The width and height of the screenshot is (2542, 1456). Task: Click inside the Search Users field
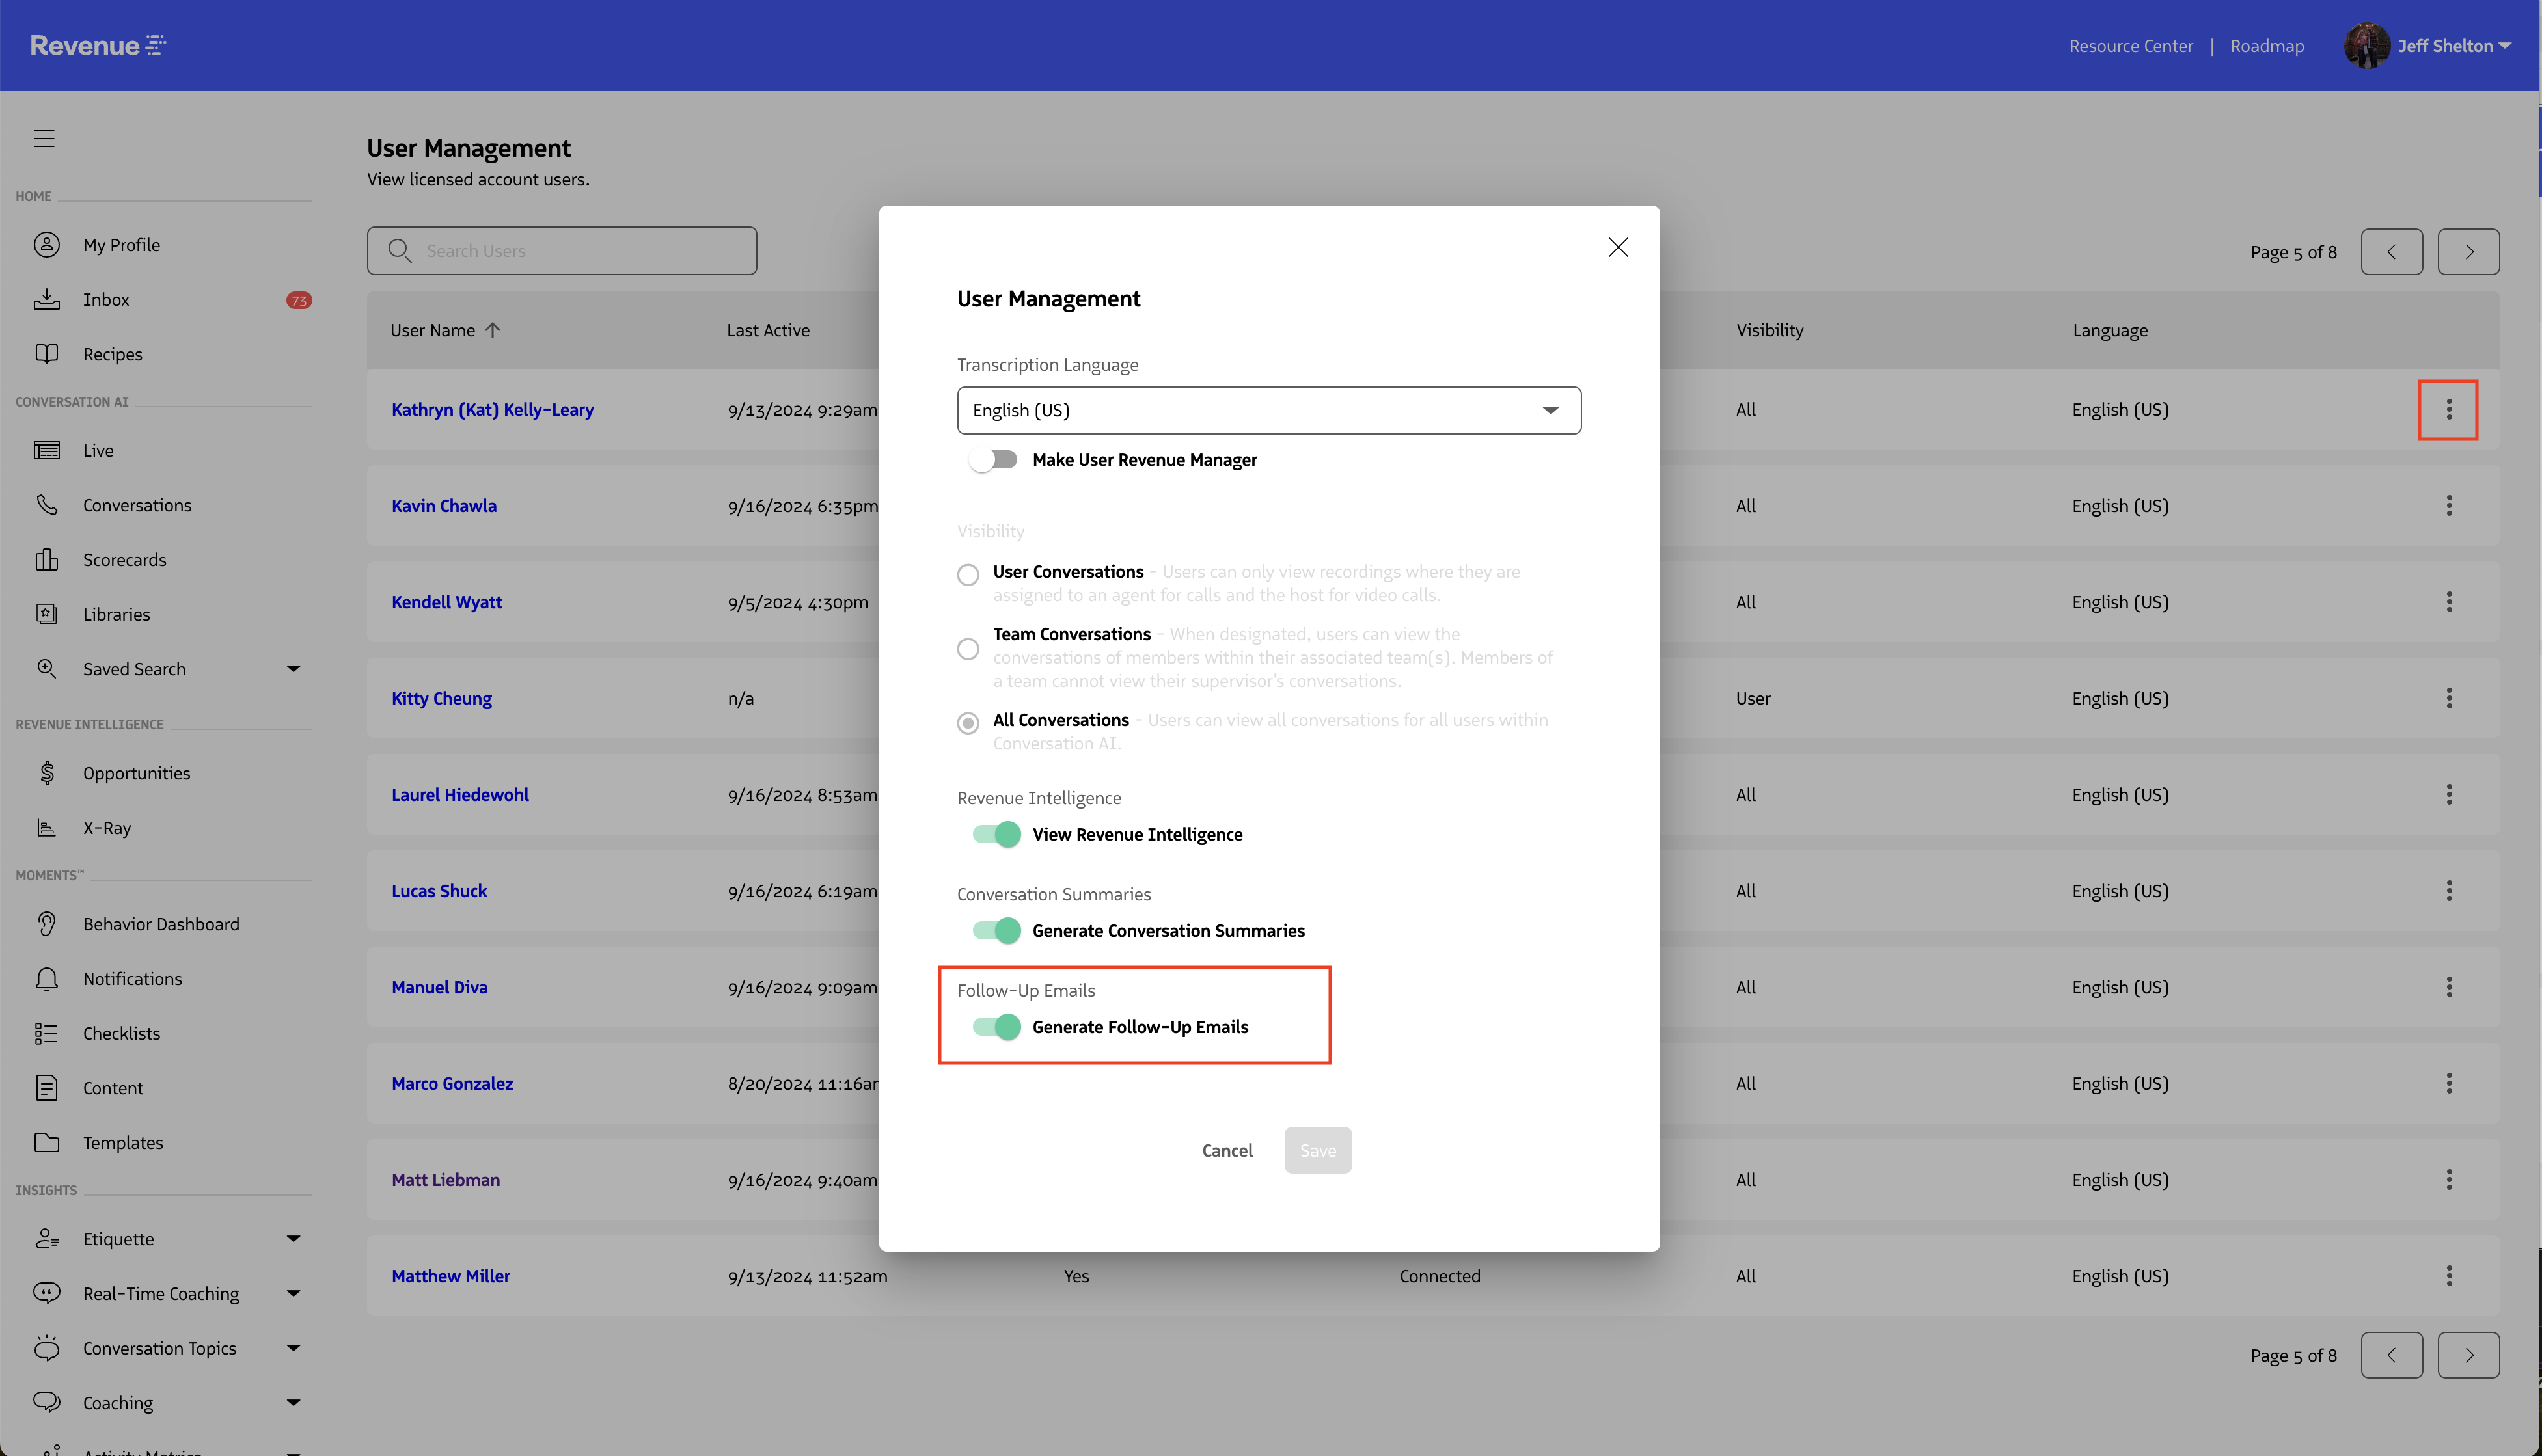click(x=560, y=250)
